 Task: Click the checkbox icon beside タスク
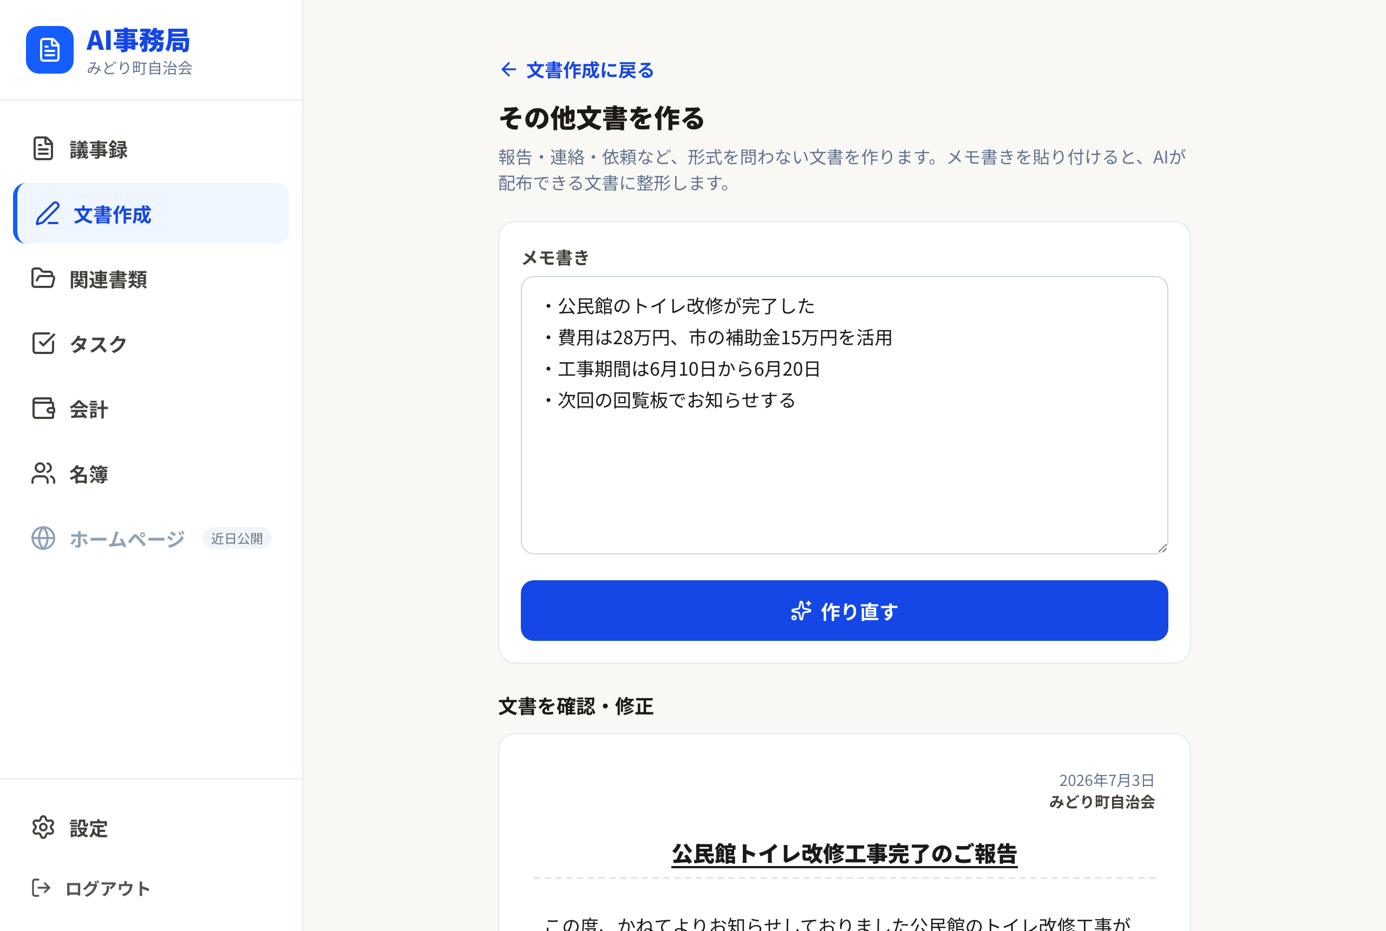tap(43, 343)
